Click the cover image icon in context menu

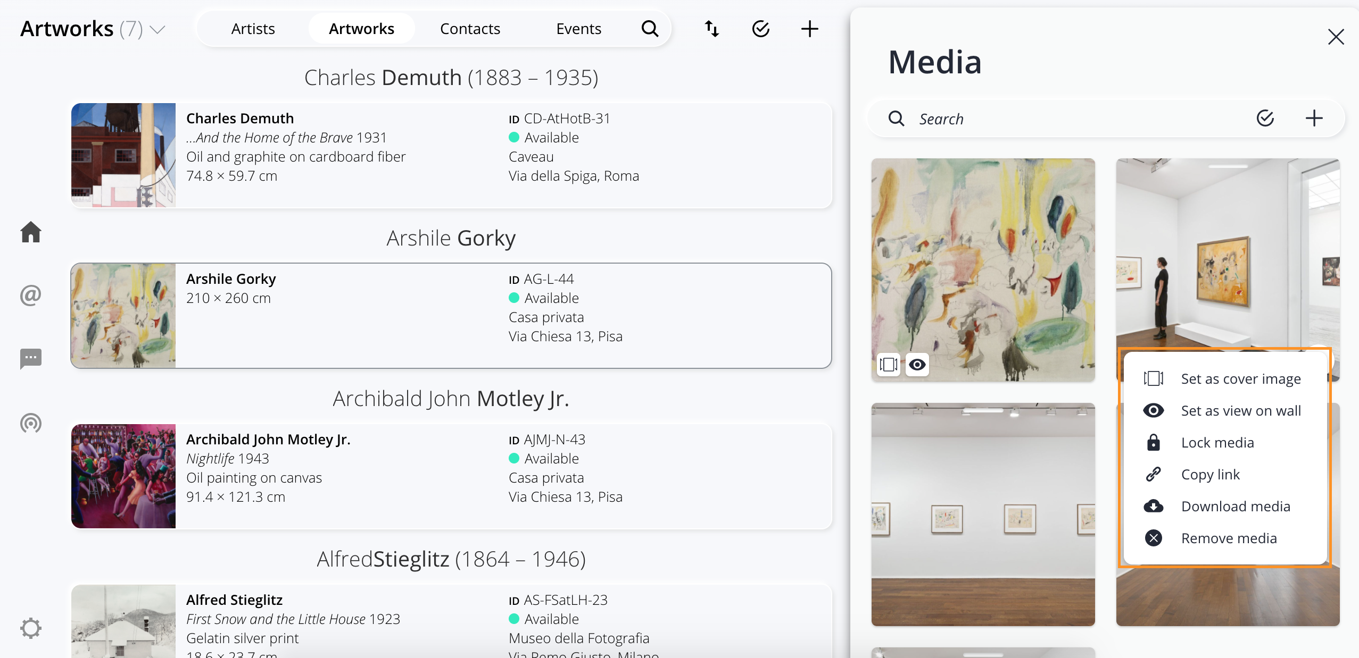coord(1154,378)
